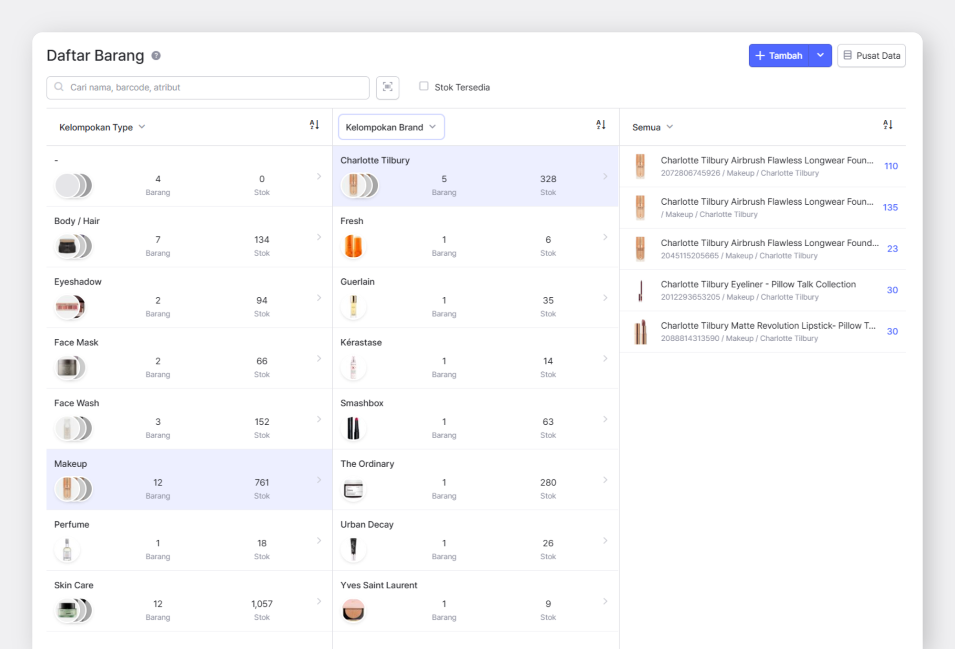
Task: Click the help icon next to Daftar Barang
Action: (156, 56)
